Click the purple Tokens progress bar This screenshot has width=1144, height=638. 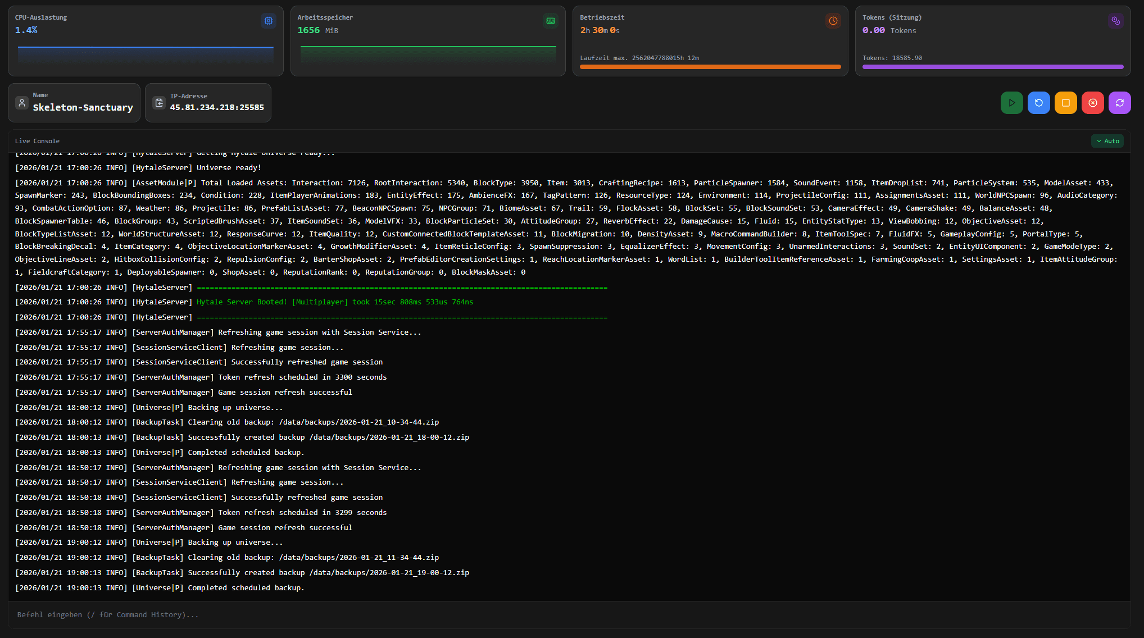coord(992,67)
